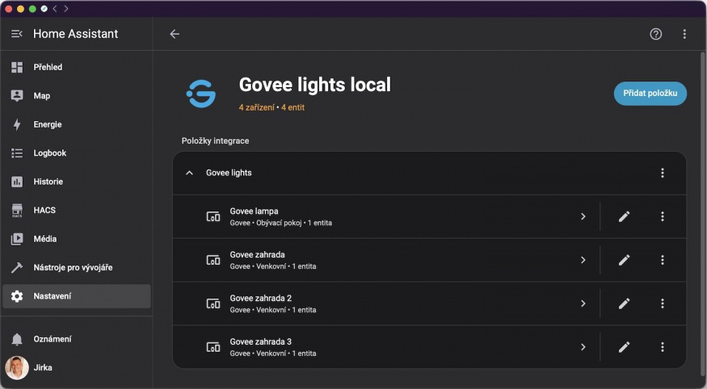707x389 pixels.
Task: Click the Oznámení label
Action: [x=53, y=339]
